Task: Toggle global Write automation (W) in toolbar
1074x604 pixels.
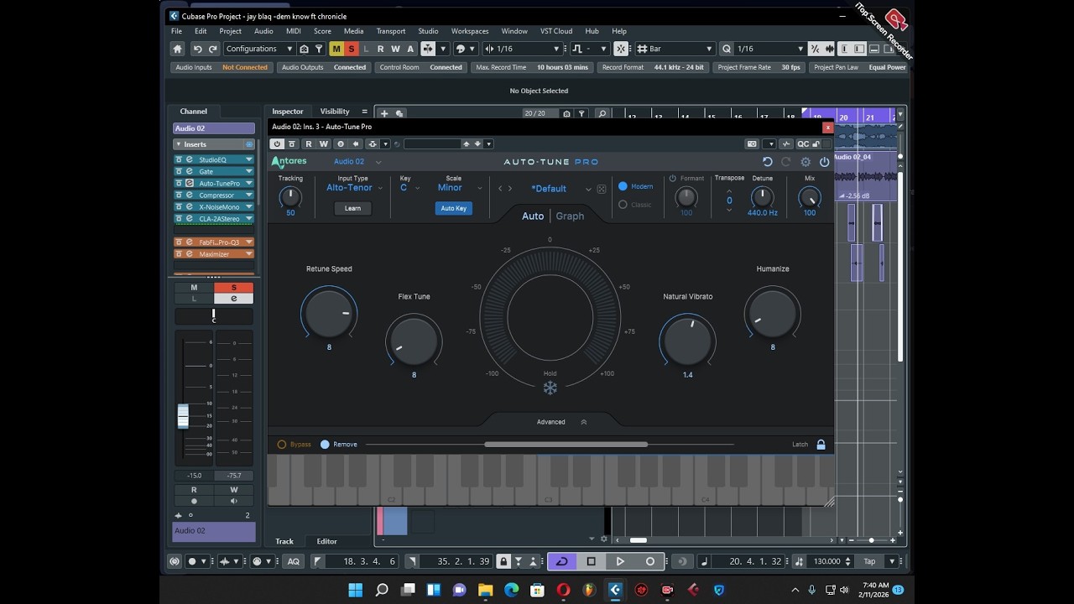Action: [395, 49]
